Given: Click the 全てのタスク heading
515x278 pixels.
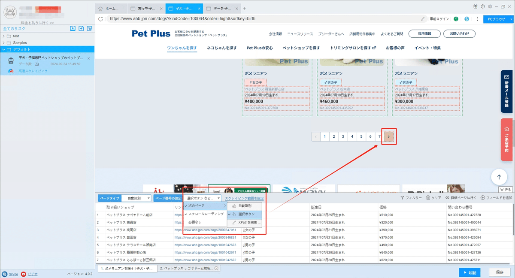Looking at the screenshot, I should [13, 29].
